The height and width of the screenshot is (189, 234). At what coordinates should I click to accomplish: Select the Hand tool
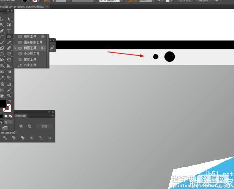click(2, 95)
